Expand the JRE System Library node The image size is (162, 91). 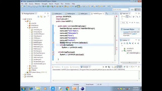coord(25,72)
